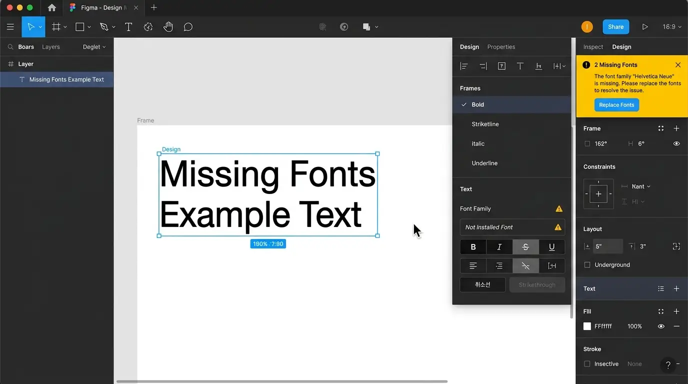Switch to the Layers tab
The image size is (688, 384).
[51, 47]
